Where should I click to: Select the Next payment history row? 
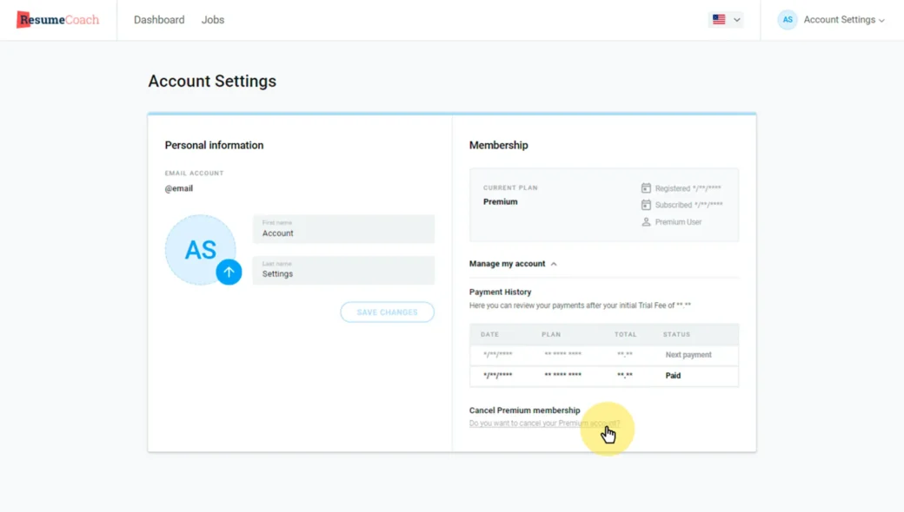[x=603, y=355]
